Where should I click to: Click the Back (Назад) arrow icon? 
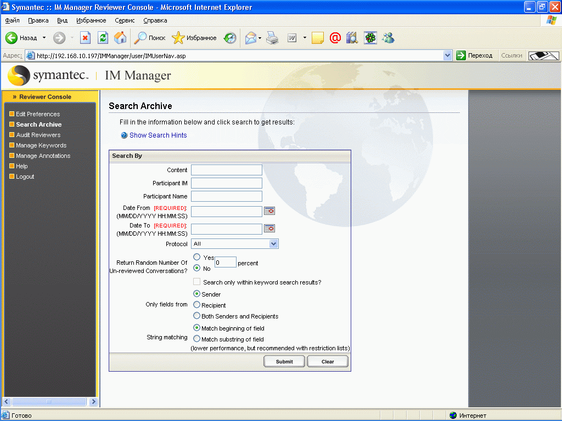click(x=12, y=38)
